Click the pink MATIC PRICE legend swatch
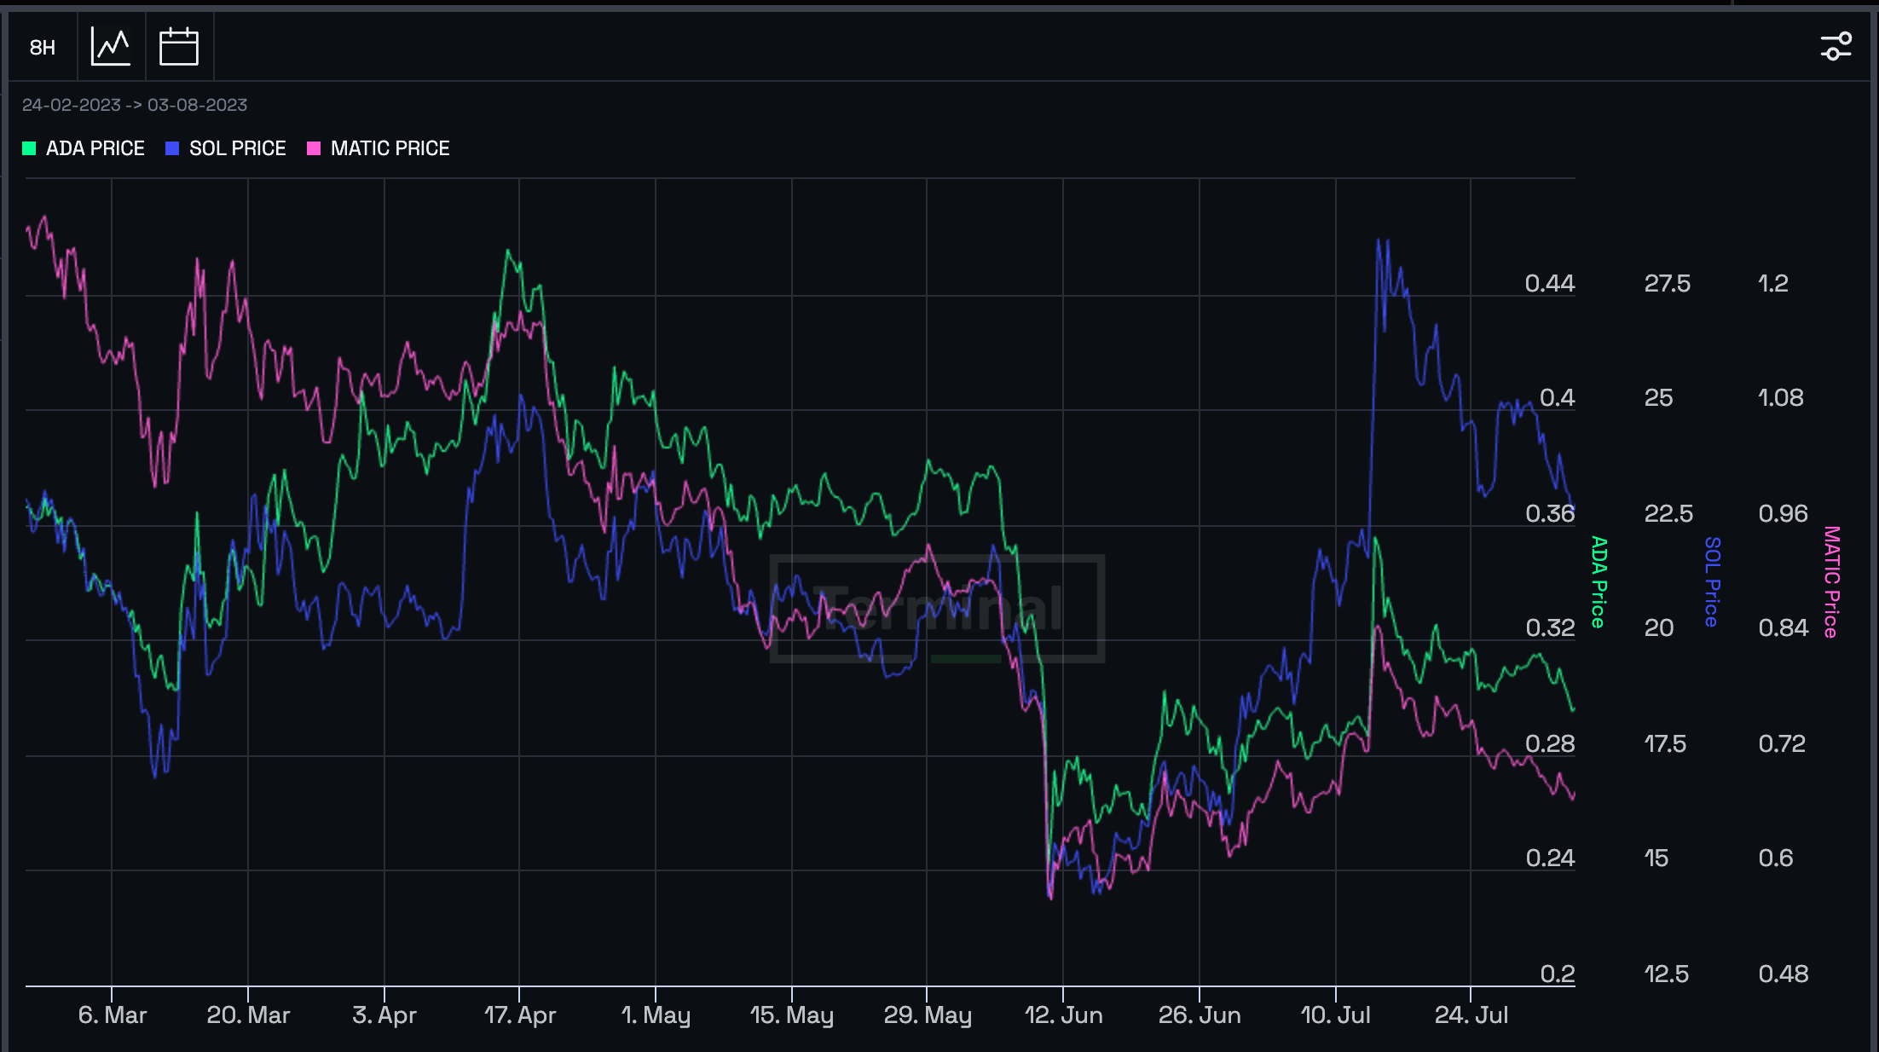This screenshot has height=1052, width=1879. tap(314, 148)
